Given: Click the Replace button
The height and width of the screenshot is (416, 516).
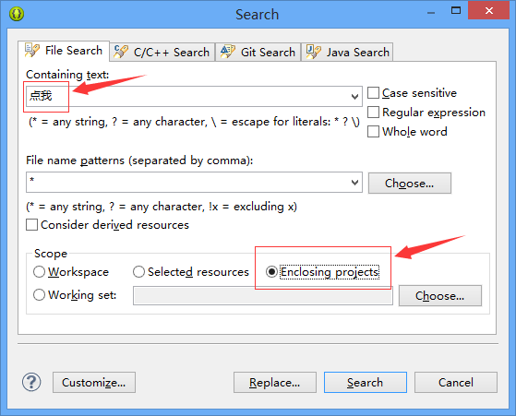Looking at the screenshot, I should pos(275,383).
